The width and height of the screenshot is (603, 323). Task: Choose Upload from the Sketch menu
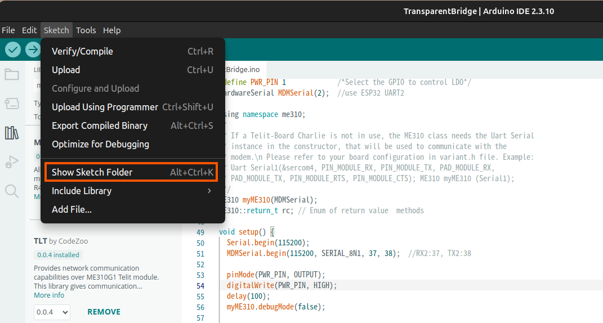click(x=133, y=70)
